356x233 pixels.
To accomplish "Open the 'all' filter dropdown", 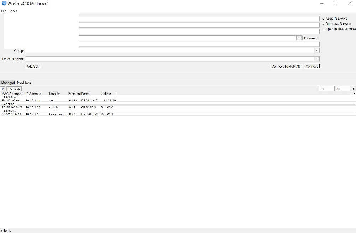I will [x=353, y=89].
